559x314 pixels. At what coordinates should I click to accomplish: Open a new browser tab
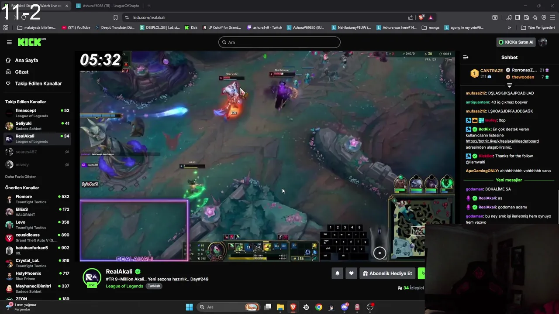pyautogui.click(x=149, y=6)
